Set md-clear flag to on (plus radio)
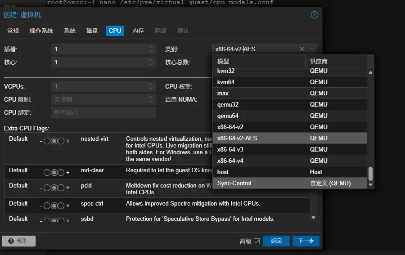This screenshot has width=405, height=255. click(61, 172)
